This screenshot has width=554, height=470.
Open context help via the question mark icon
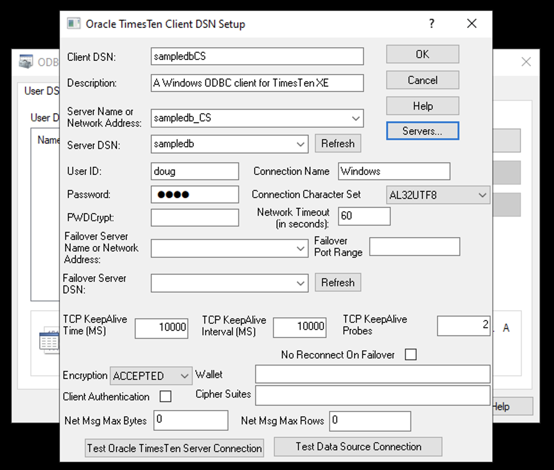431,24
